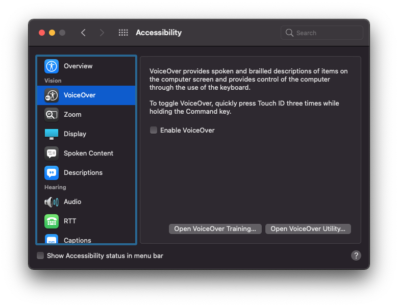This screenshot has height=307, width=398.
Task: Open the Spoken Content speech bubble icon
Action: 52,153
